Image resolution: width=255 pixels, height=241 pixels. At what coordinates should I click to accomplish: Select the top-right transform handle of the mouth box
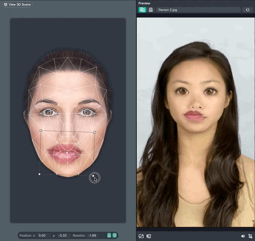(94, 132)
